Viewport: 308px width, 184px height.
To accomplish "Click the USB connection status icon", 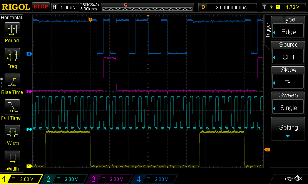I will point(288,178).
